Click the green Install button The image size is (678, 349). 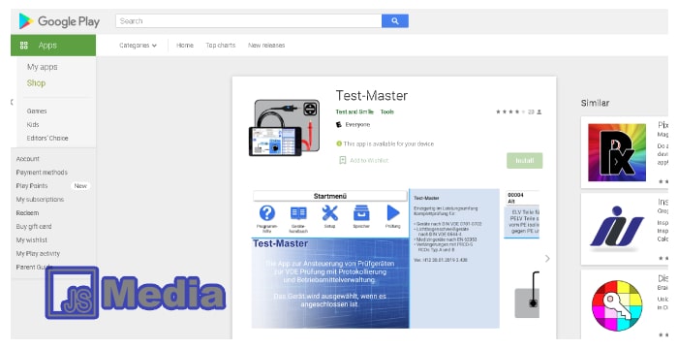pos(525,161)
